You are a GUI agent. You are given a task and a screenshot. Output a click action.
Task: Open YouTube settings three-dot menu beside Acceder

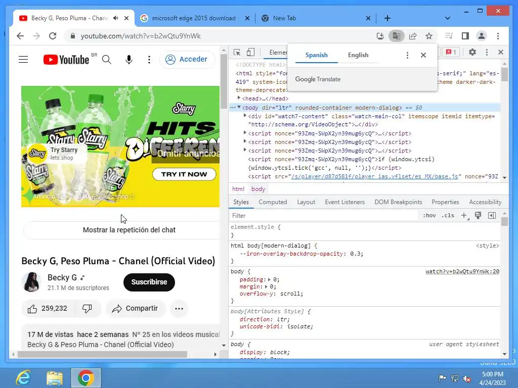pyautogui.click(x=149, y=60)
